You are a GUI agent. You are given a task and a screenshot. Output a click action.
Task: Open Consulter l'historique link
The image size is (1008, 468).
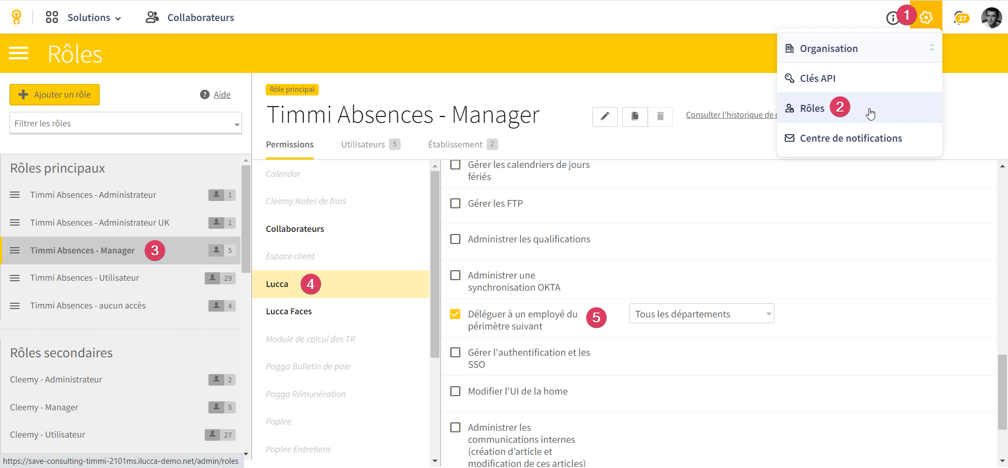(731, 114)
